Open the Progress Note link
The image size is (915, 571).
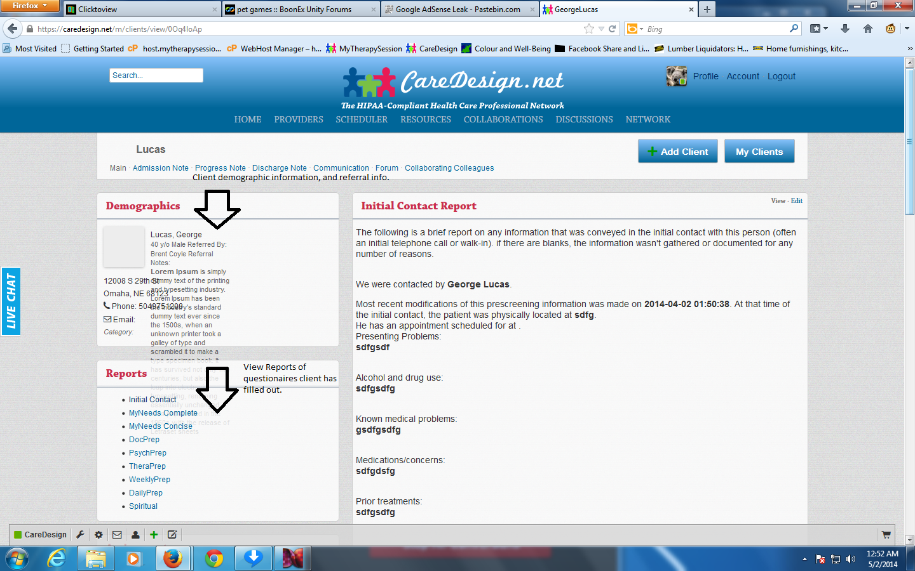coord(220,168)
